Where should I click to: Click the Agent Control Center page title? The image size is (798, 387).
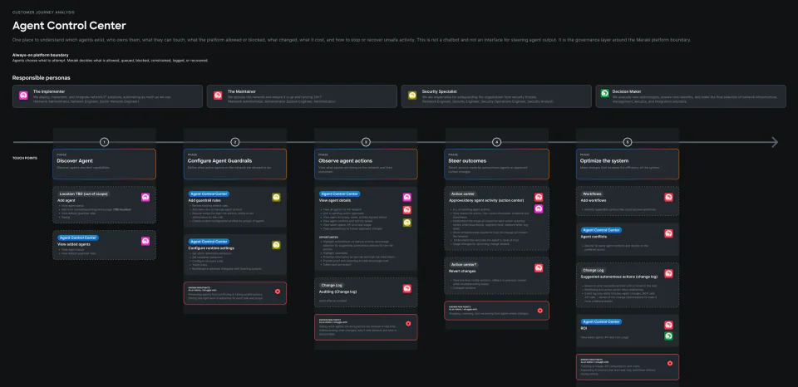pyautogui.click(x=69, y=26)
